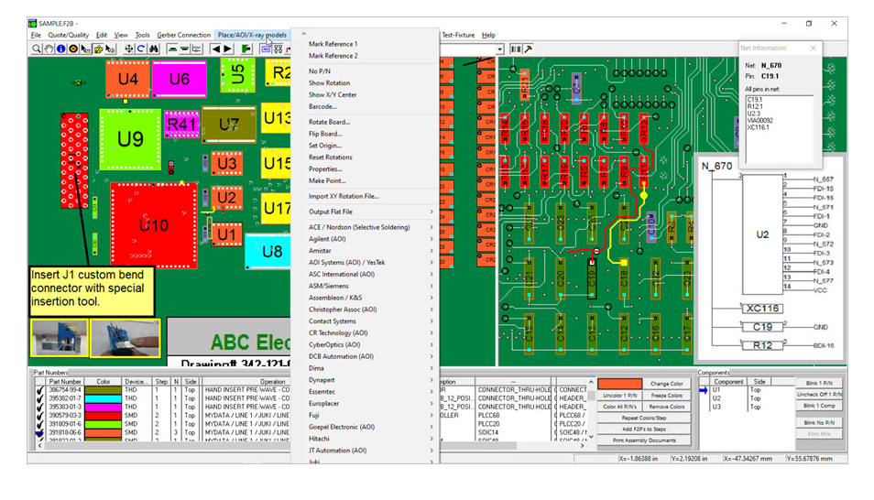Click the blue redraw refresh icon
Image resolution: width=874 pixels, height=500 pixels.
(142, 49)
